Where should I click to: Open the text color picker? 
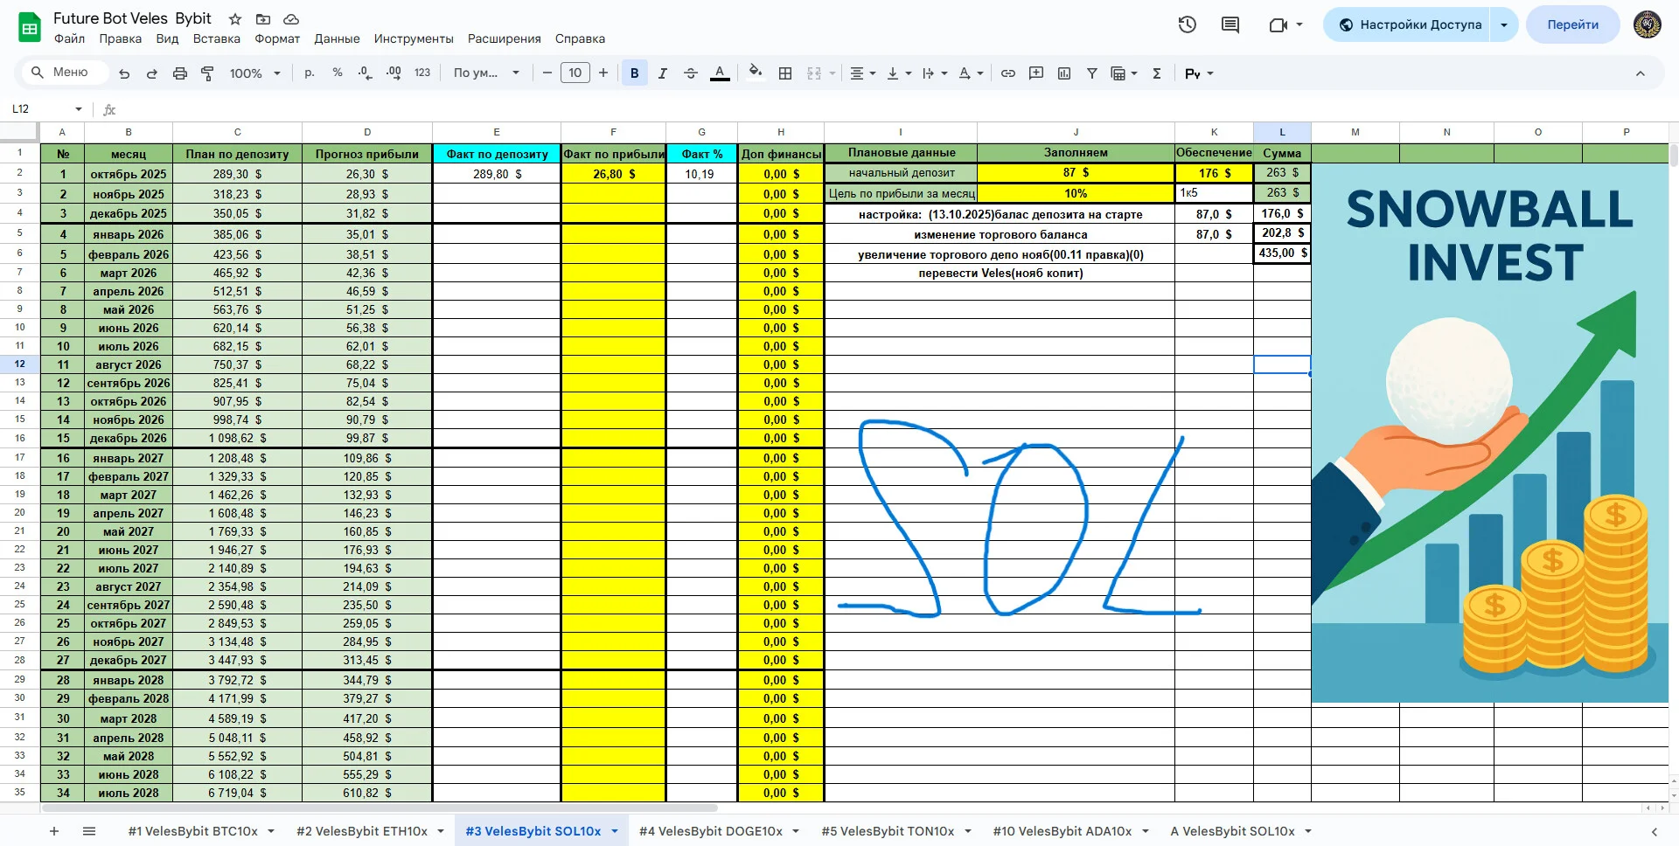tap(720, 73)
